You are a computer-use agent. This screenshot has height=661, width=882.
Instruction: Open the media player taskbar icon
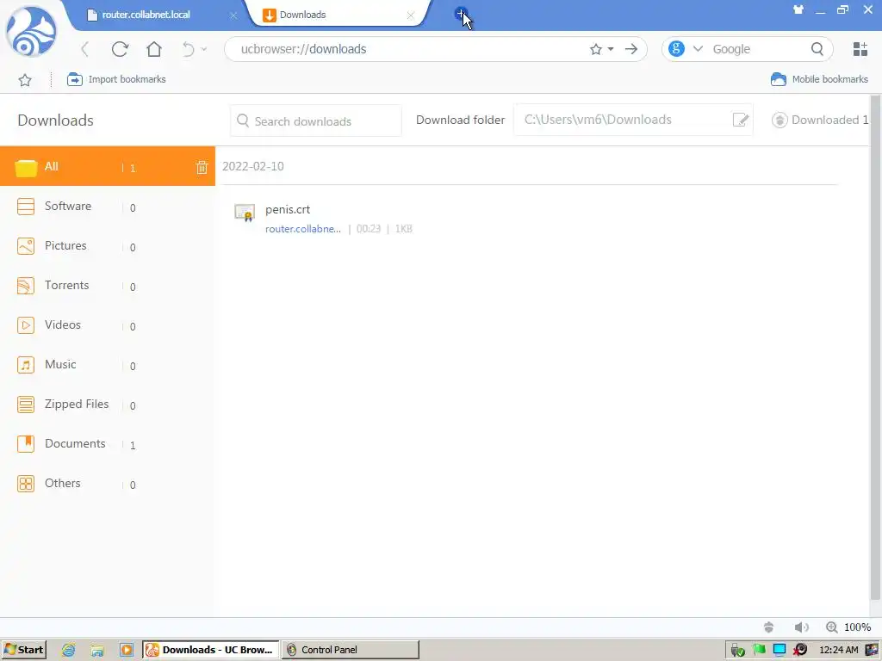pyautogui.click(x=126, y=651)
